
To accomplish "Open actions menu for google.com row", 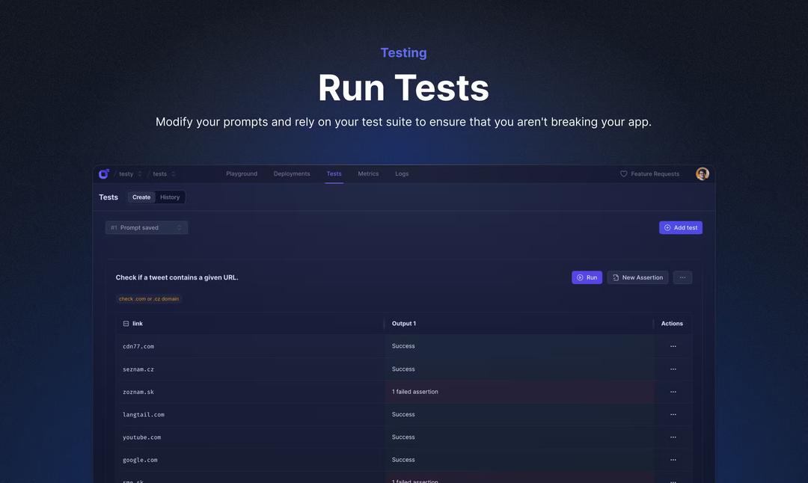I will [x=673, y=460].
